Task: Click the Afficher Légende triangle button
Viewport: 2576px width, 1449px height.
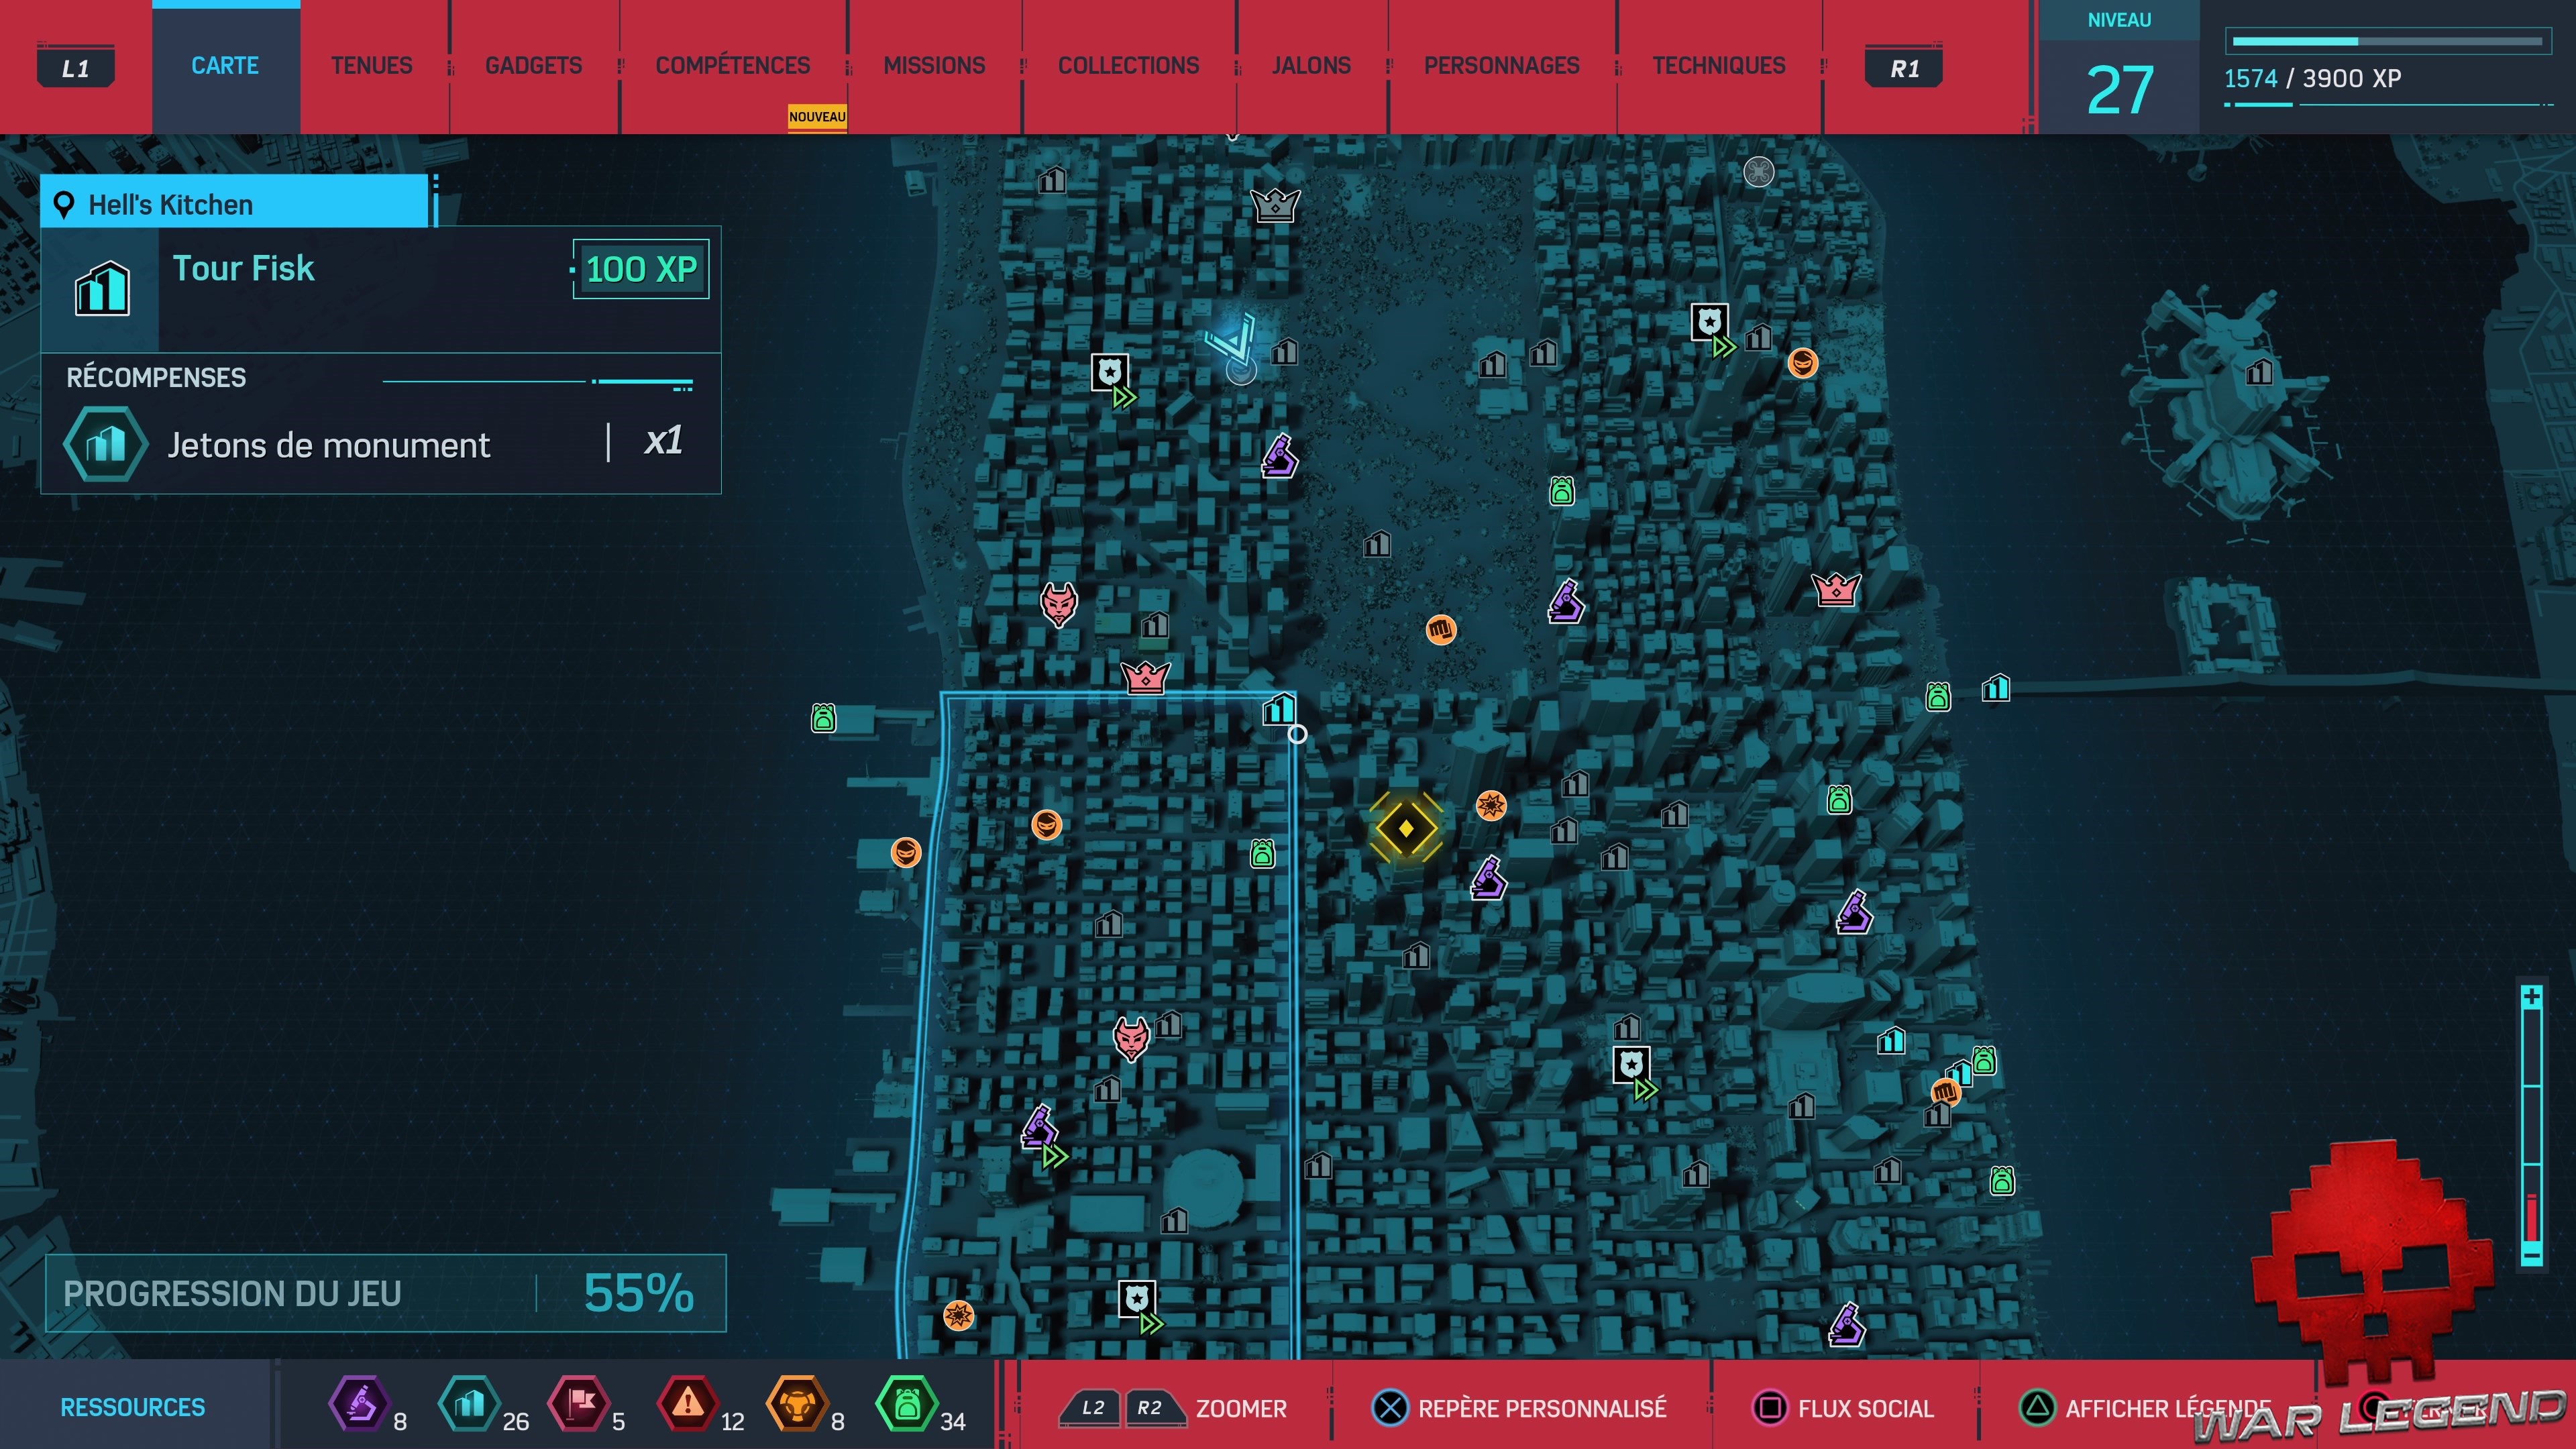Action: (x=2036, y=1408)
